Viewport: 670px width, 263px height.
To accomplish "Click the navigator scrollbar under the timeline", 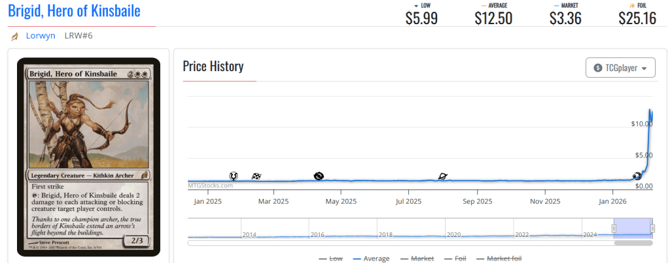I will point(633,243).
